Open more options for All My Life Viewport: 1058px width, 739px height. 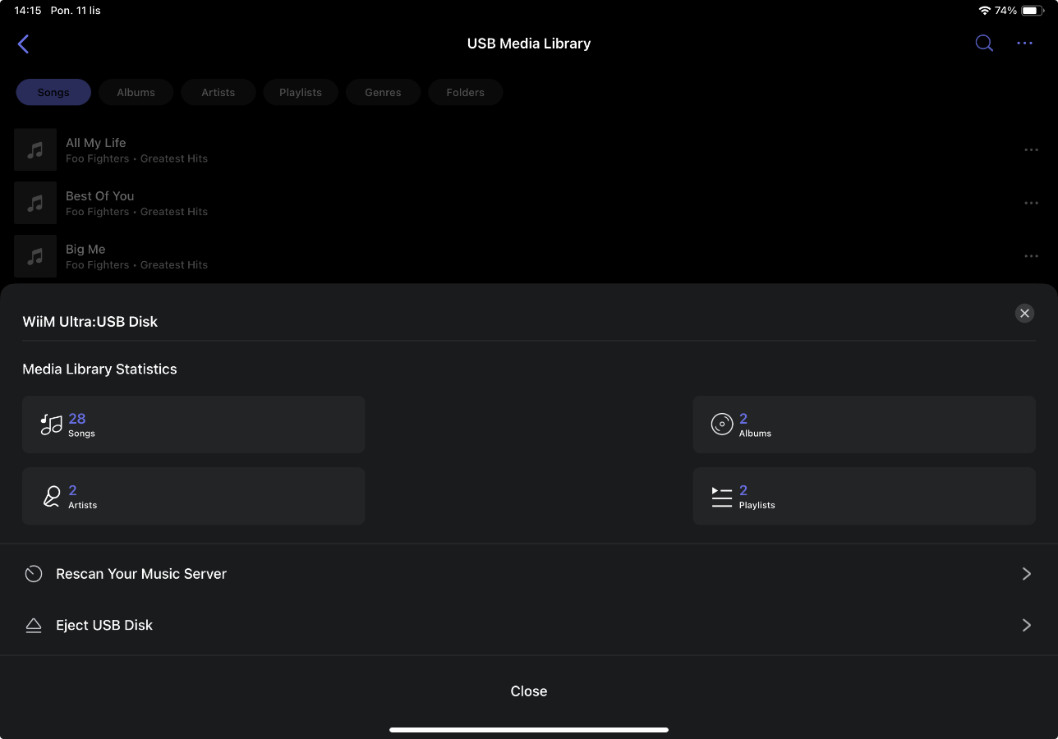tap(1031, 150)
